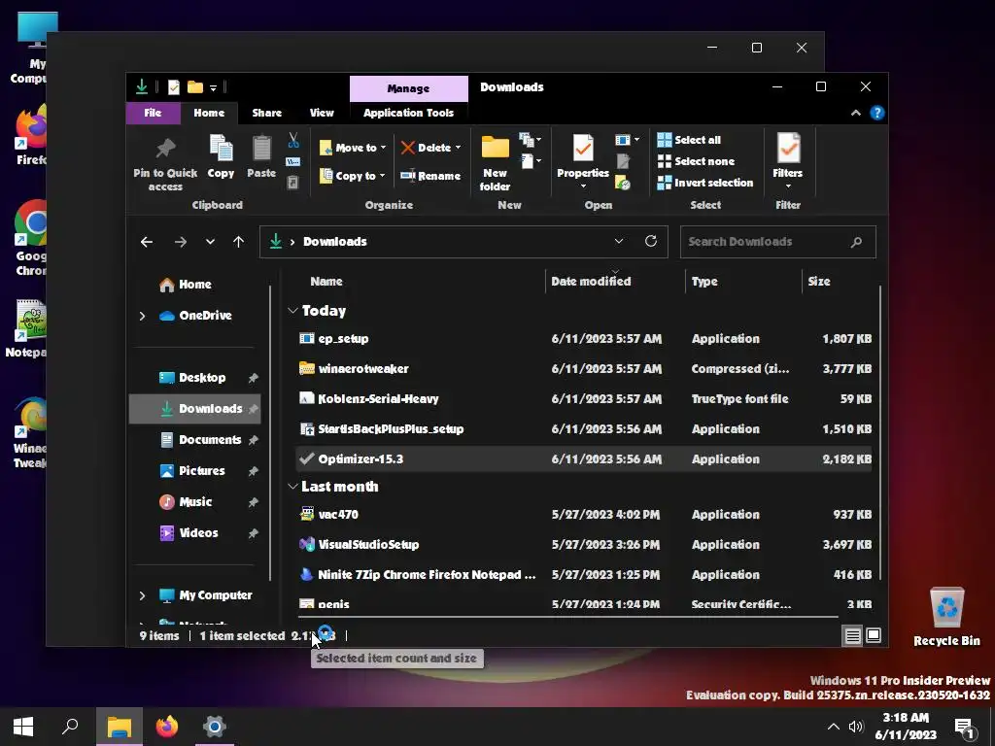The image size is (995, 746).
Task: Refresh the Downloads folder
Action: click(650, 241)
